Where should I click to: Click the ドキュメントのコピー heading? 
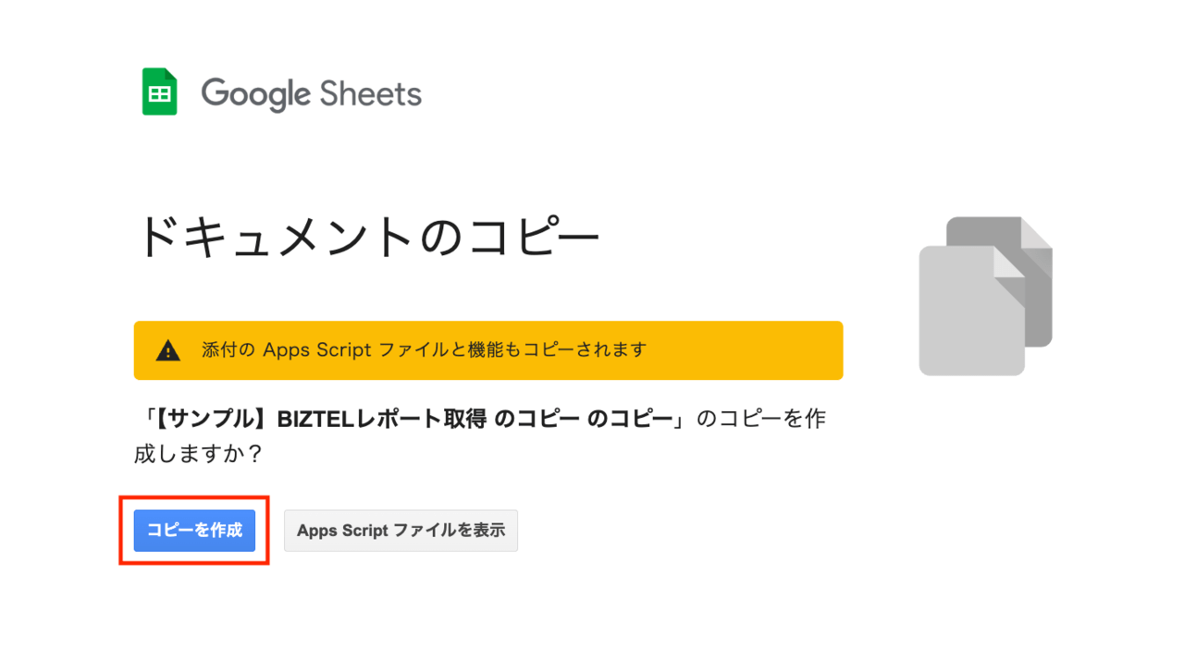367,238
